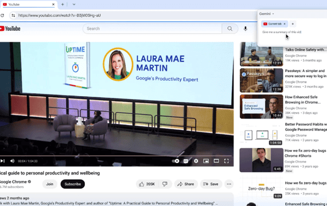Add context with plus button in Gemini
327x206 pixels.
tap(293, 24)
